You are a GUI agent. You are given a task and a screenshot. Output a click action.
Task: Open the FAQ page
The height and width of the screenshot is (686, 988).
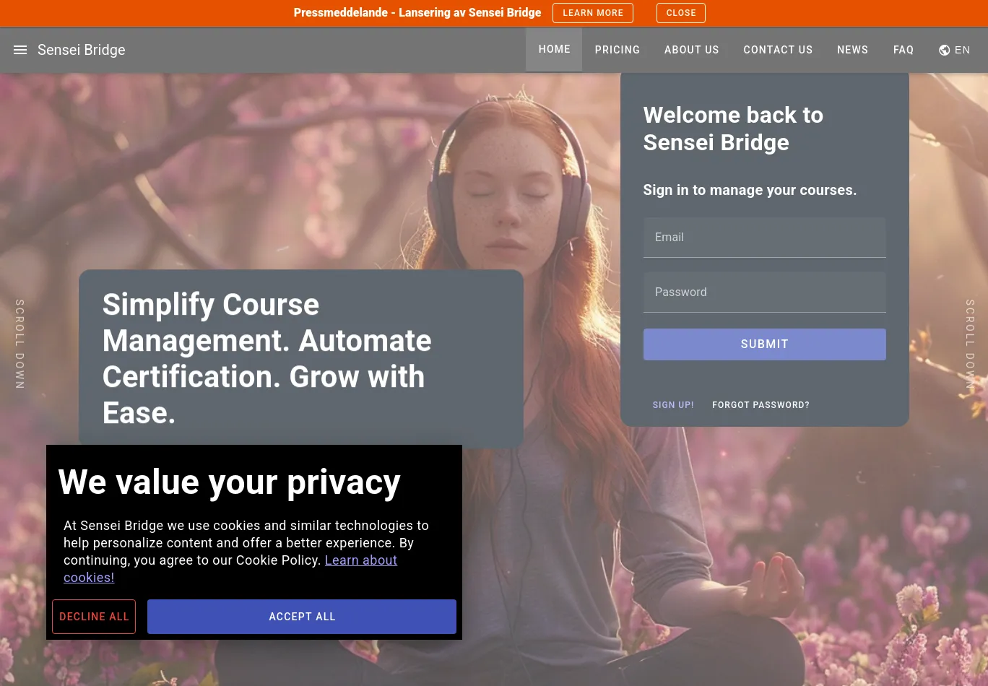click(903, 50)
